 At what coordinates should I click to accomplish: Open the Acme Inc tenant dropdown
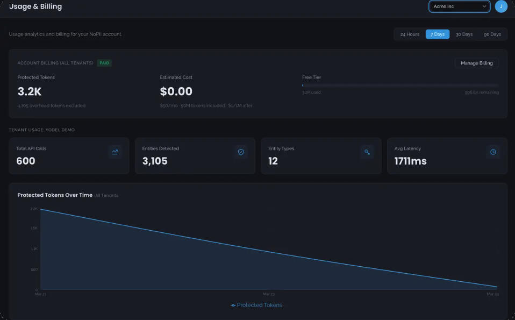click(x=459, y=6)
